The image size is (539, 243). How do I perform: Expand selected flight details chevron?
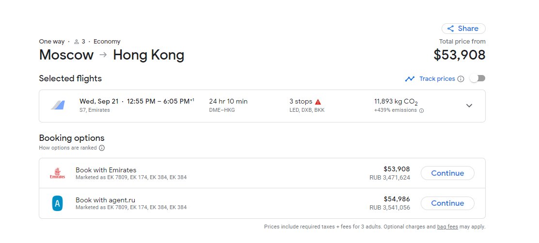(x=469, y=106)
